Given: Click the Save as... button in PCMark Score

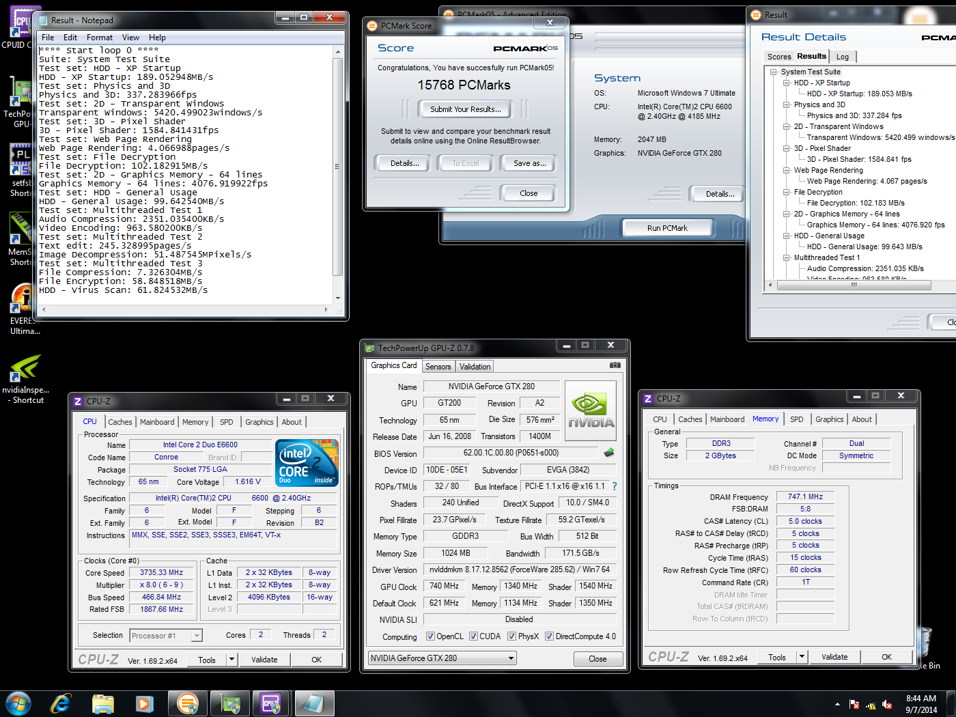Looking at the screenshot, I should click(530, 163).
